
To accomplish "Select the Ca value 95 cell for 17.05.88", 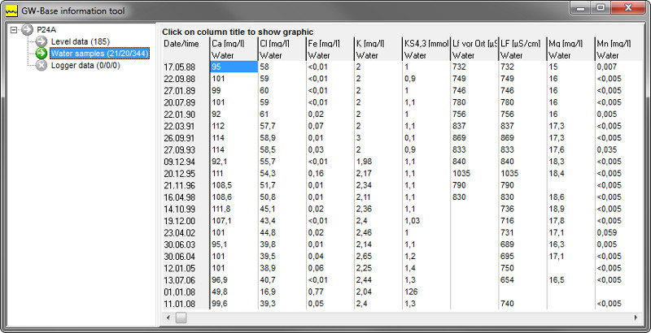I will (233, 66).
